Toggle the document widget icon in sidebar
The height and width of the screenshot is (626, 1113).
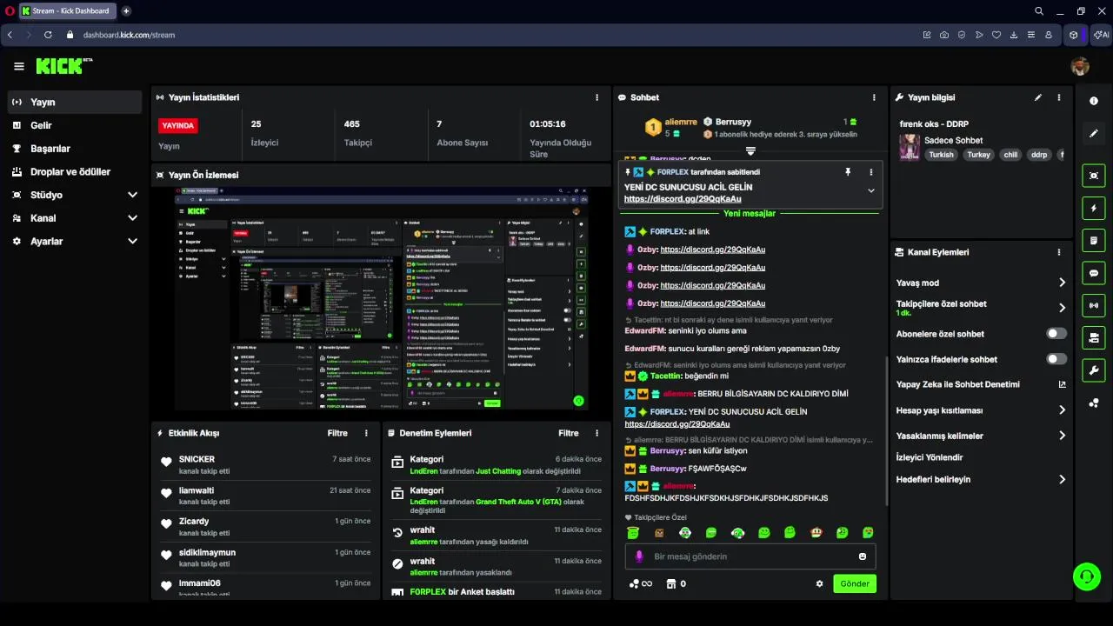pos(1094,240)
